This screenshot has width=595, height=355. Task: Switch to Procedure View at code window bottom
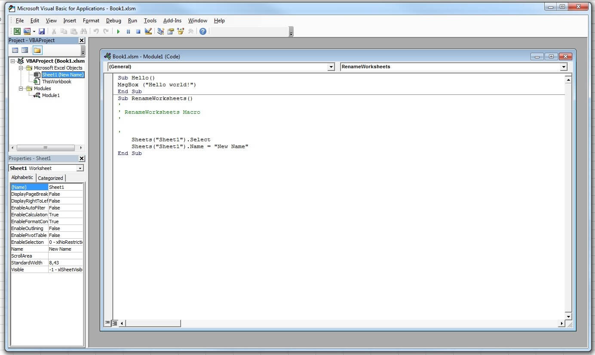107,323
